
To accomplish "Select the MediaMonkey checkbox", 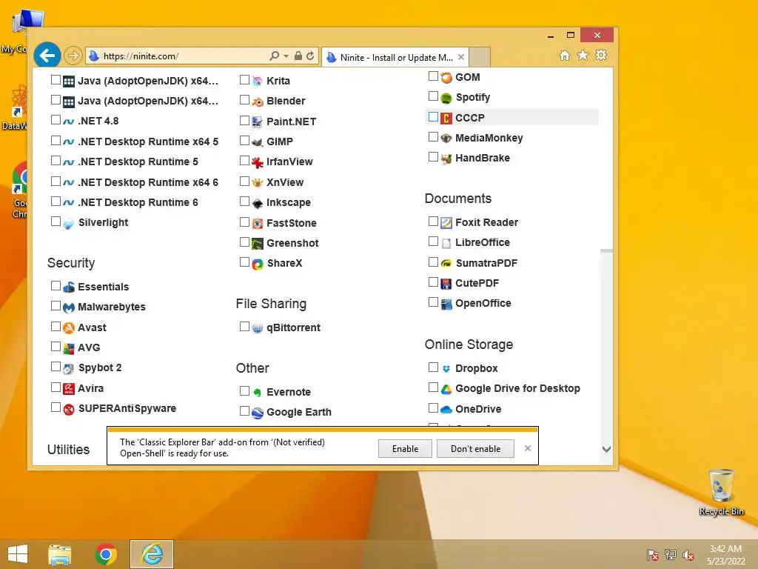I will pyautogui.click(x=433, y=137).
